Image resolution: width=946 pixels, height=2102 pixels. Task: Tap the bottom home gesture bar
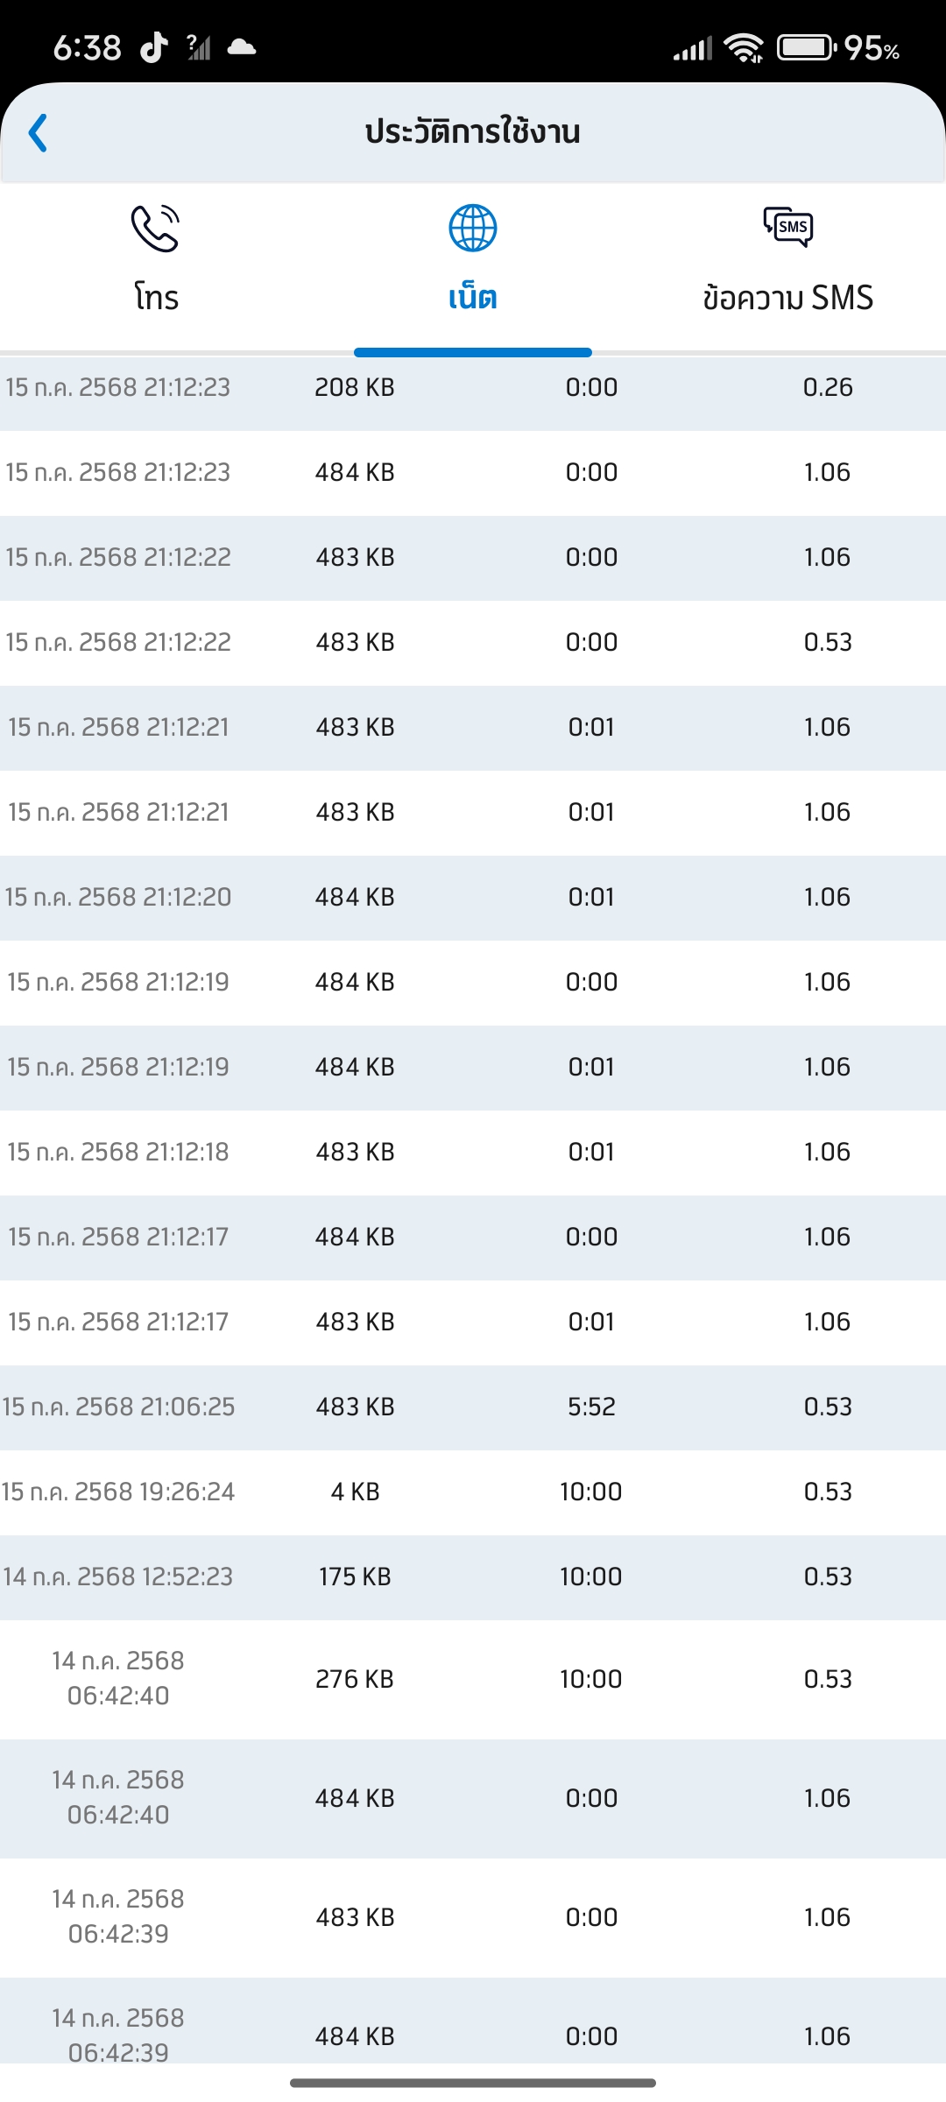coord(473,2083)
